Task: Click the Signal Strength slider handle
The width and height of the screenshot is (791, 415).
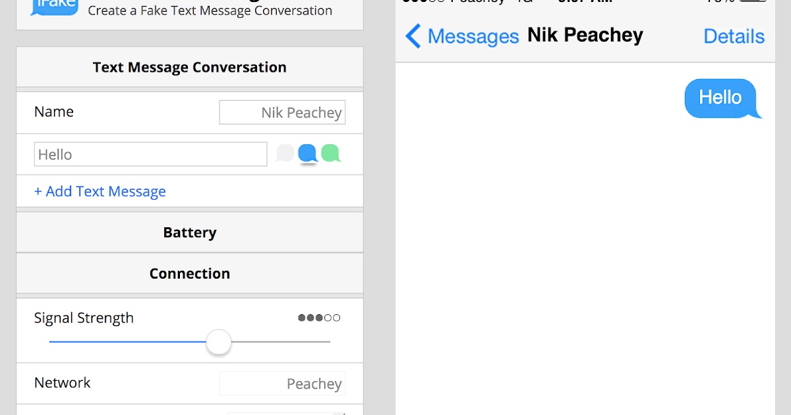Action: [219, 343]
